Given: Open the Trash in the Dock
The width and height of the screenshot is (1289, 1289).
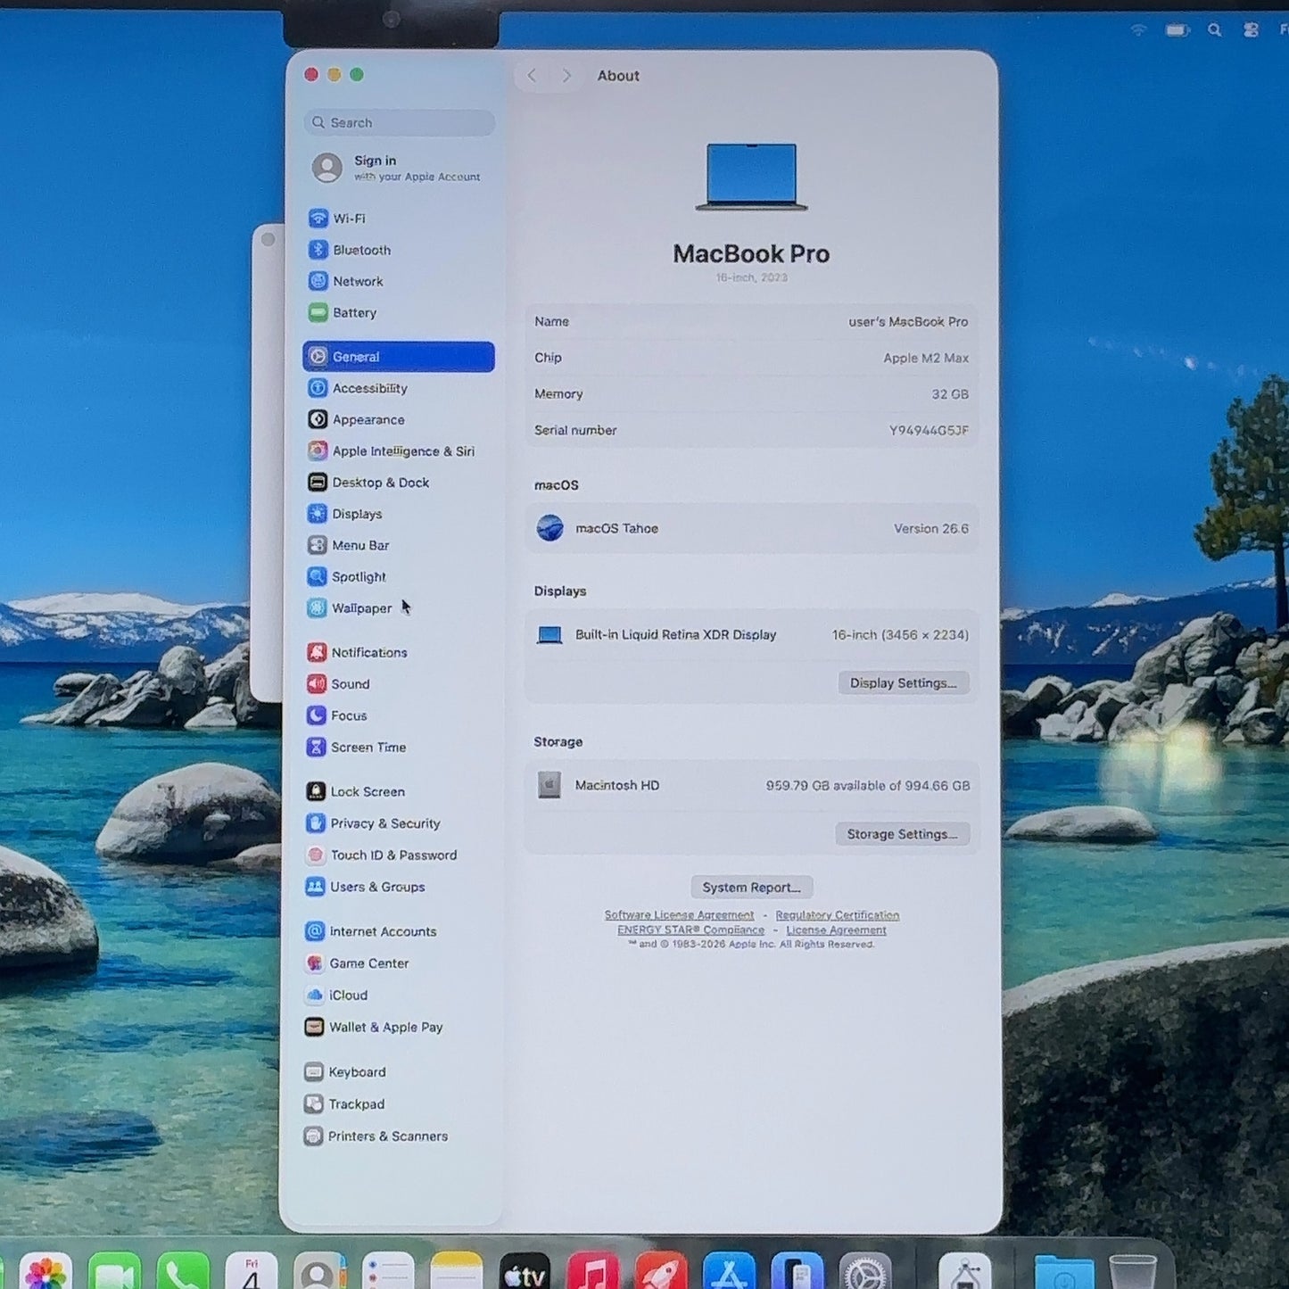Looking at the screenshot, I should tap(1132, 1270).
